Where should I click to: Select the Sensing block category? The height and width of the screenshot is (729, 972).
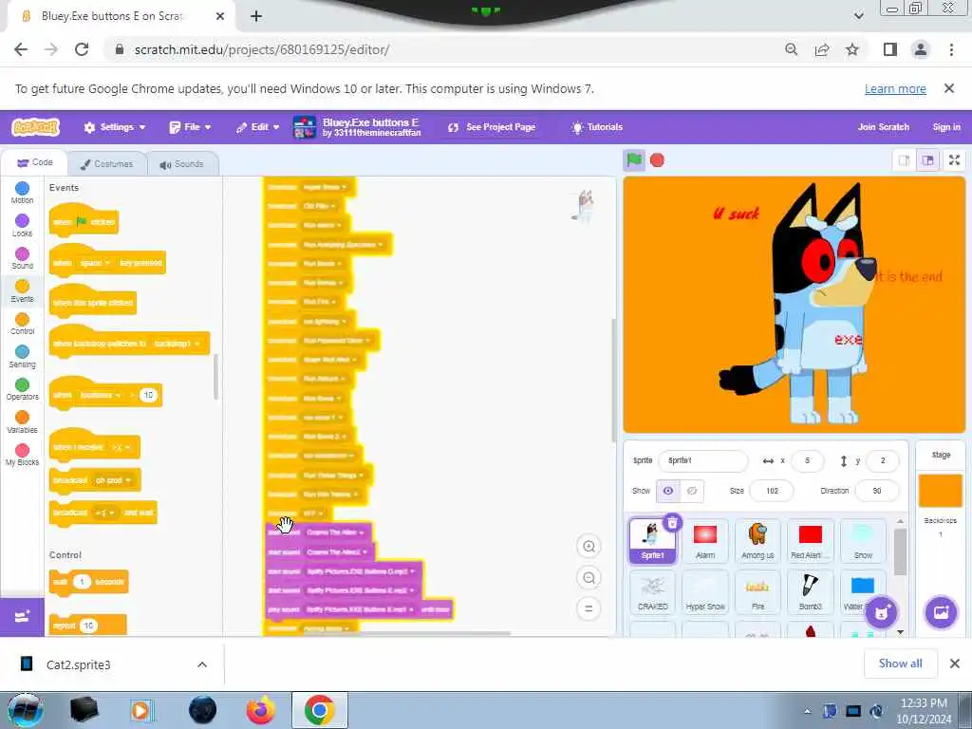[x=23, y=357]
